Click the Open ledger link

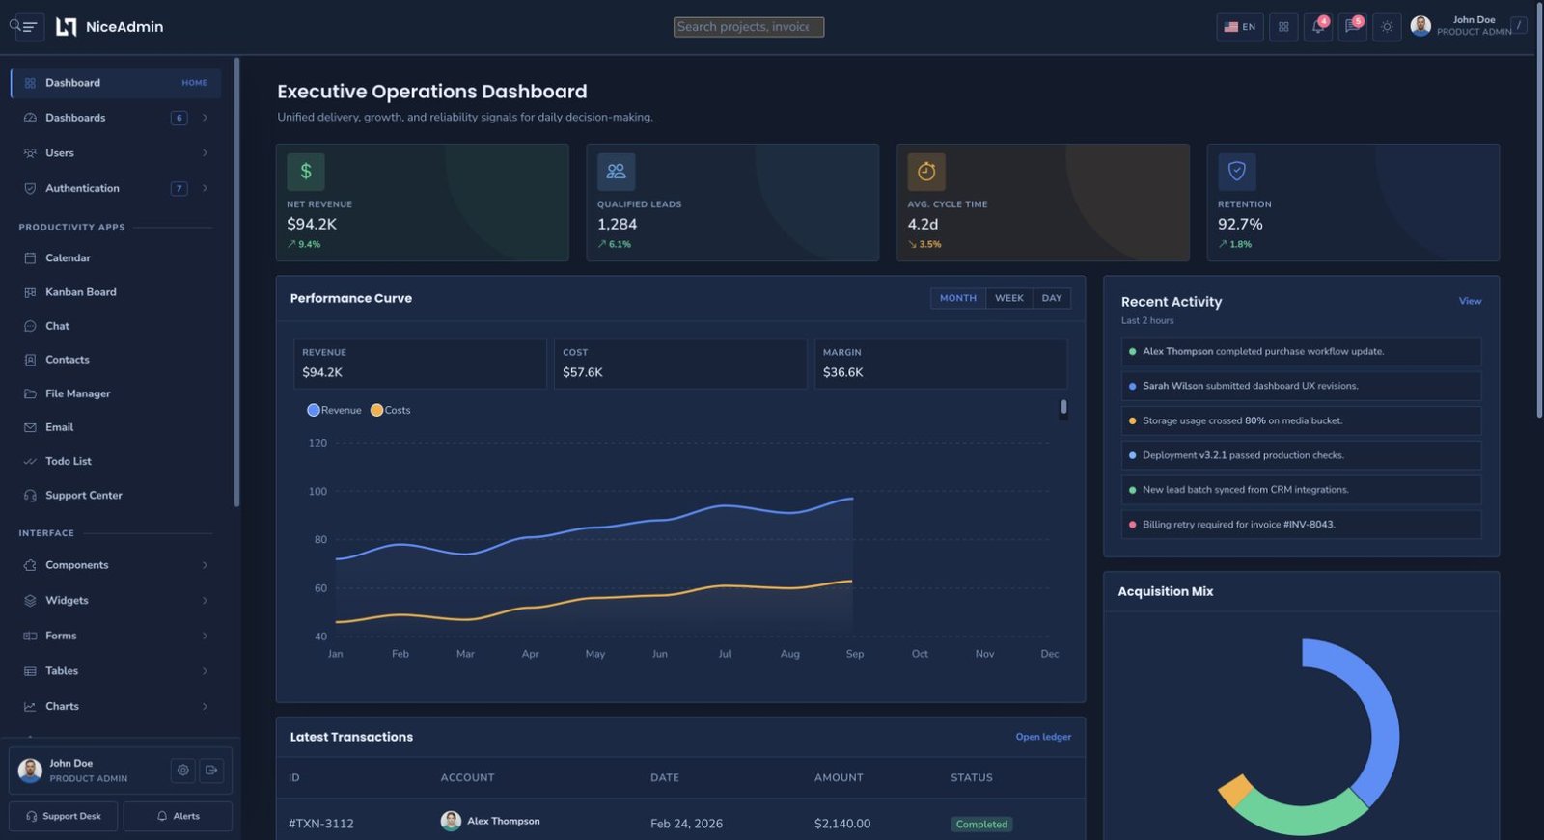coord(1043,737)
